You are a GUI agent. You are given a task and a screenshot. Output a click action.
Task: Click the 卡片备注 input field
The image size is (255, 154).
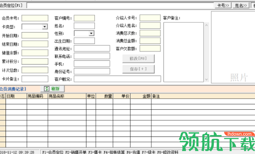[35, 79]
